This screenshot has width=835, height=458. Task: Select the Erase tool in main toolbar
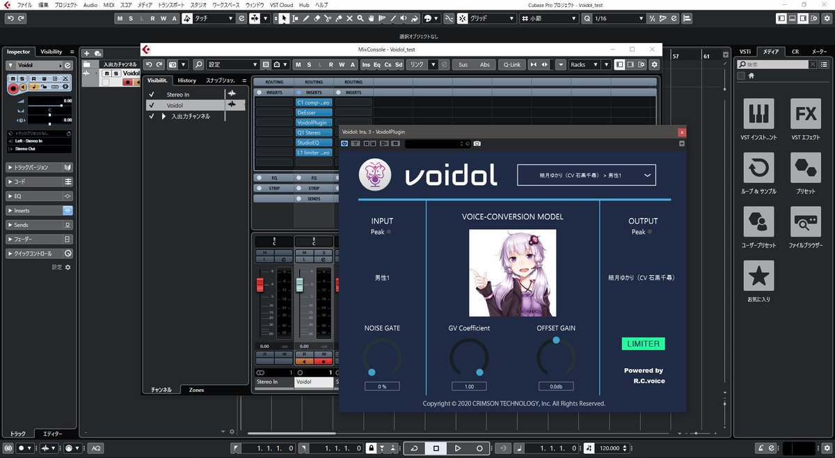click(317, 18)
